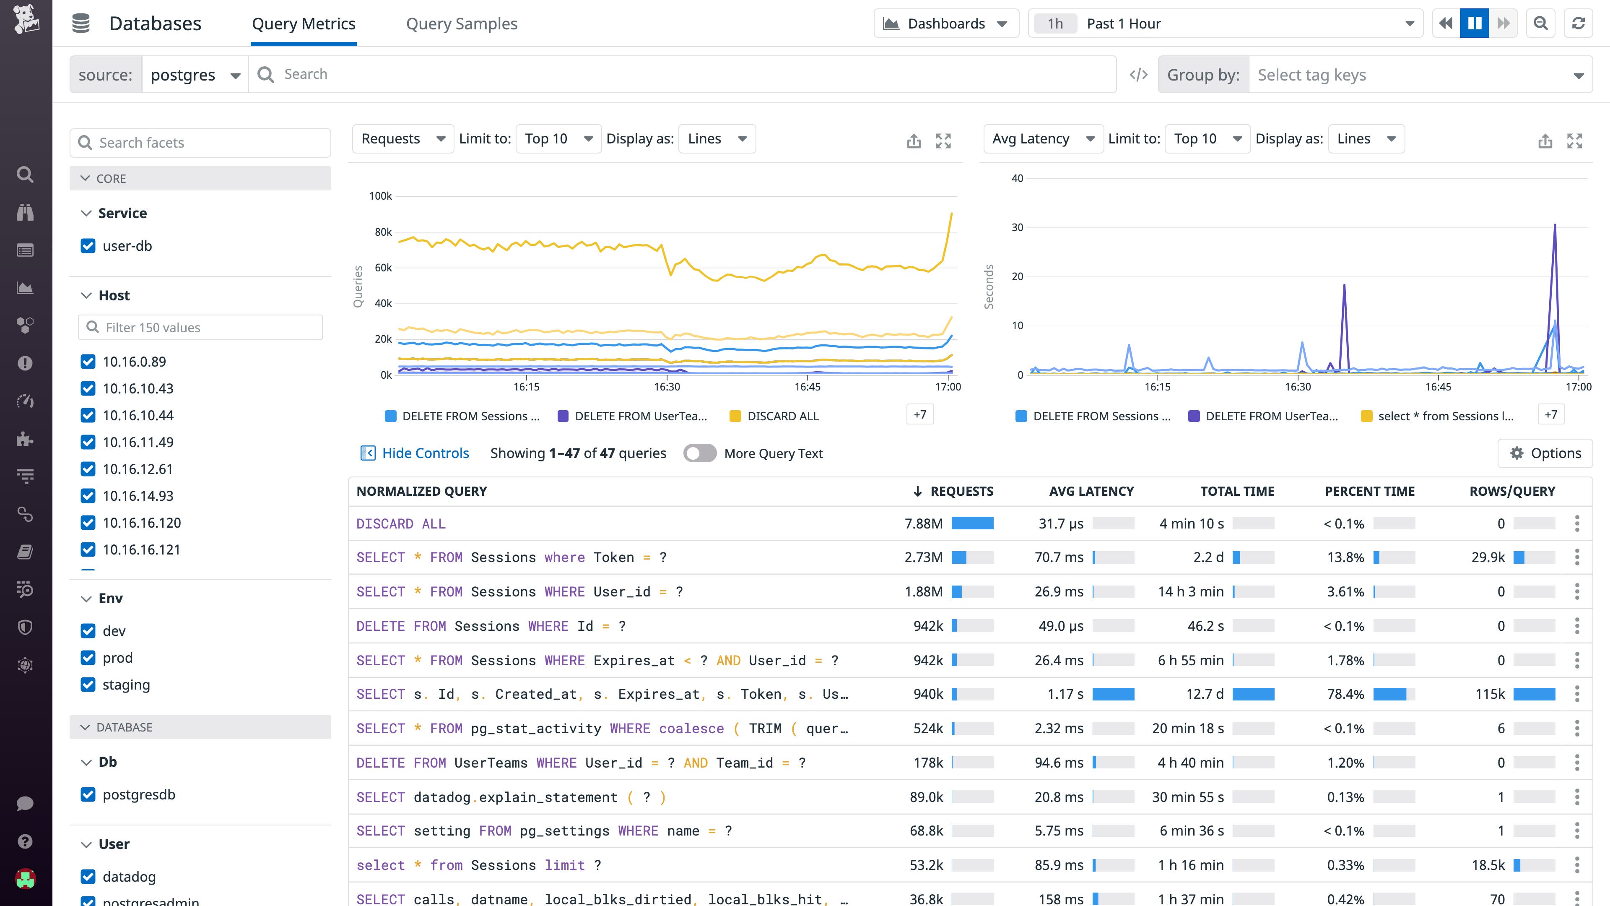This screenshot has width=1610, height=906.
Task: Collapse the CORE facet section
Action: 86,178
